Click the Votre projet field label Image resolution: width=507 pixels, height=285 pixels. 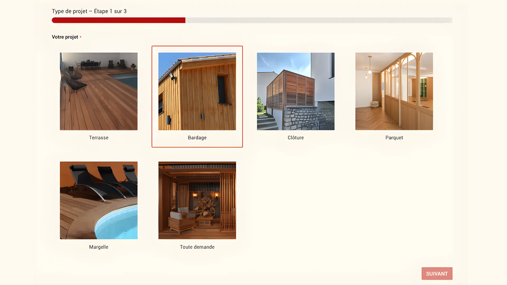click(x=65, y=37)
